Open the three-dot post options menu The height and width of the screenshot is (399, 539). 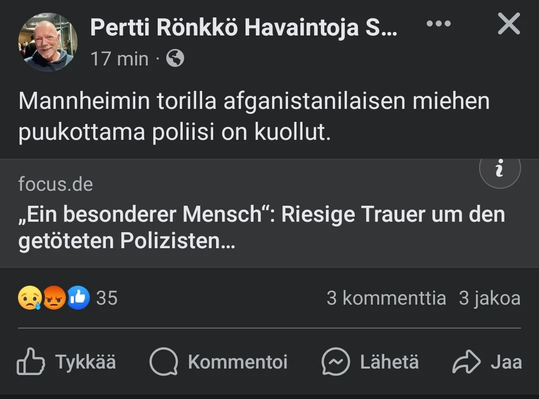[439, 24]
